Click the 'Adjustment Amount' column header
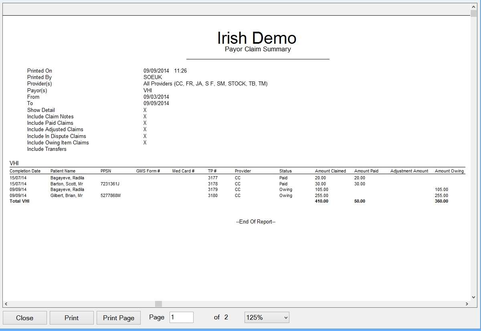This screenshot has height=331, width=481. pyautogui.click(x=409, y=171)
